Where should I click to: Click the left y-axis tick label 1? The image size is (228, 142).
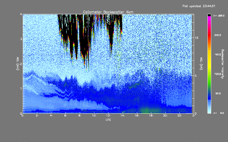pyautogui.click(x=21, y=89)
